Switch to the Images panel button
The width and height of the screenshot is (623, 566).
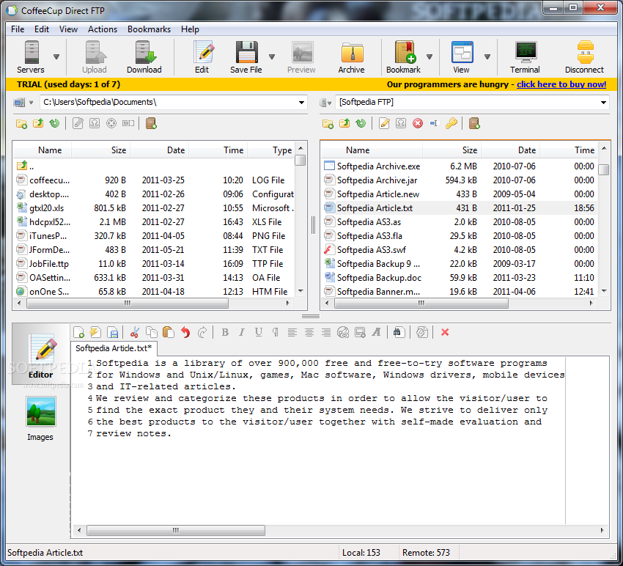(x=40, y=419)
